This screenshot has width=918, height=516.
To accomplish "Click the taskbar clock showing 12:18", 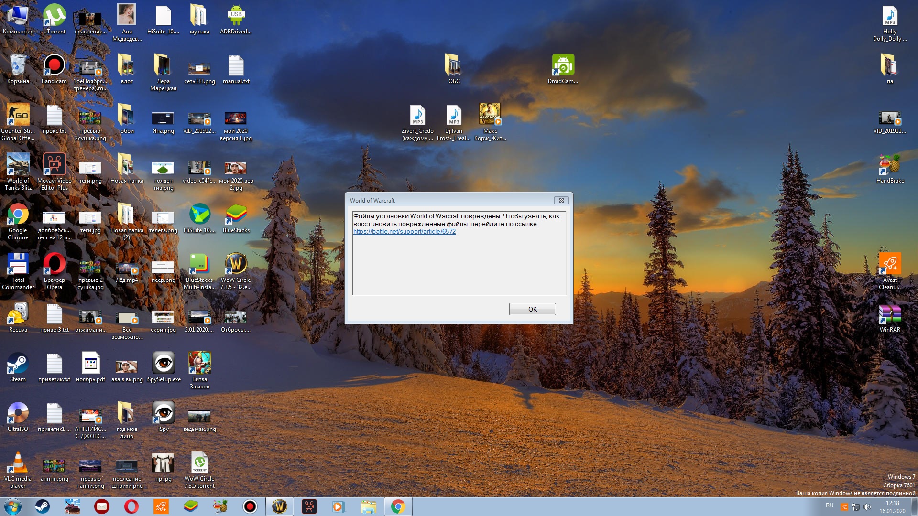I will (x=892, y=506).
